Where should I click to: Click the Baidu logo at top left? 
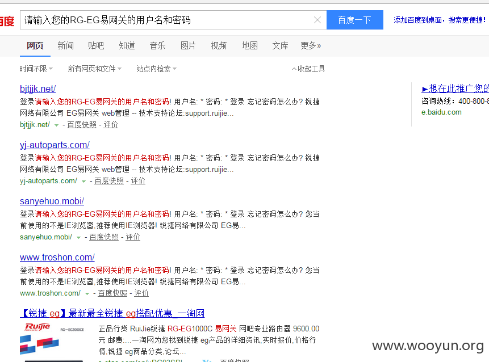7,21
